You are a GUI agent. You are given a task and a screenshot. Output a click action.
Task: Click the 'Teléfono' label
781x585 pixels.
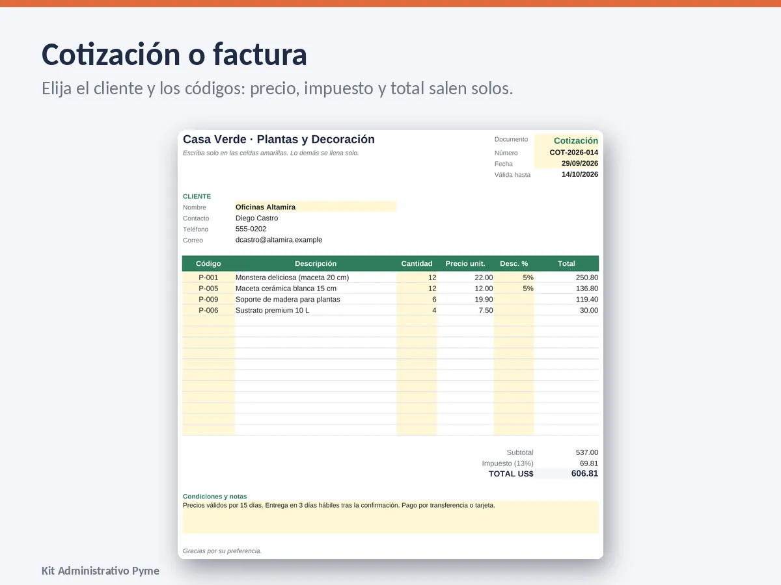[196, 229]
